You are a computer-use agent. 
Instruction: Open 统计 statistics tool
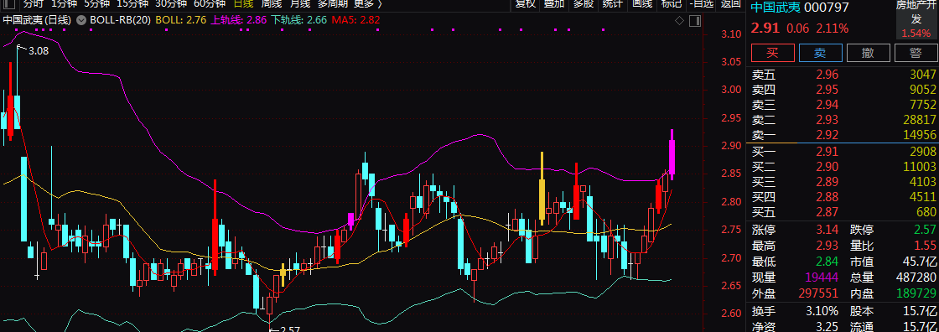(x=613, y=3)
